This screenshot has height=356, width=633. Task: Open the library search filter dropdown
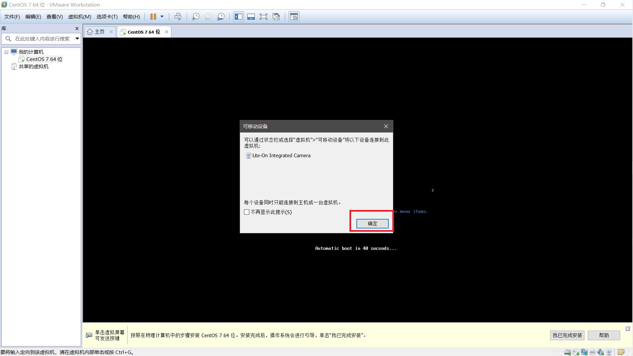tap(77, 39)
